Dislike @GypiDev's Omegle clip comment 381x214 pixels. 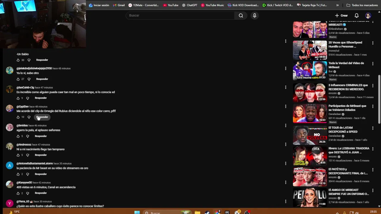[29, 117]
